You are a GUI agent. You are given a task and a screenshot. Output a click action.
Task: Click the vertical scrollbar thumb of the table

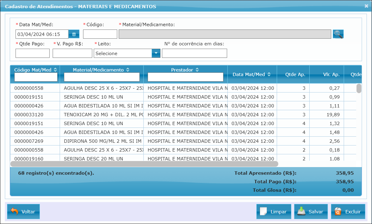(x=359, y=88)
